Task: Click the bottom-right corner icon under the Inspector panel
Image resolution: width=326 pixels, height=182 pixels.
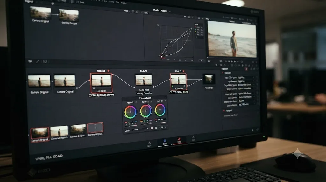Action: [257, 129]
